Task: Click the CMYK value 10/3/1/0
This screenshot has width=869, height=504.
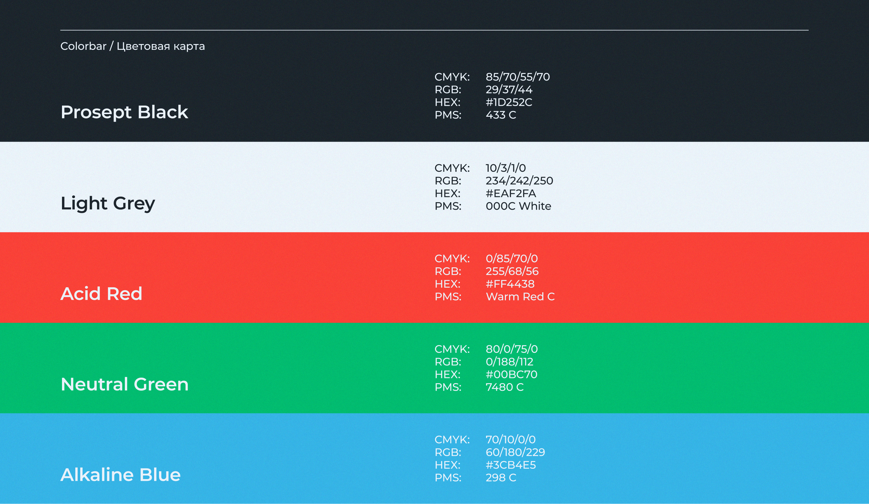Action: (x=505, y=168)
